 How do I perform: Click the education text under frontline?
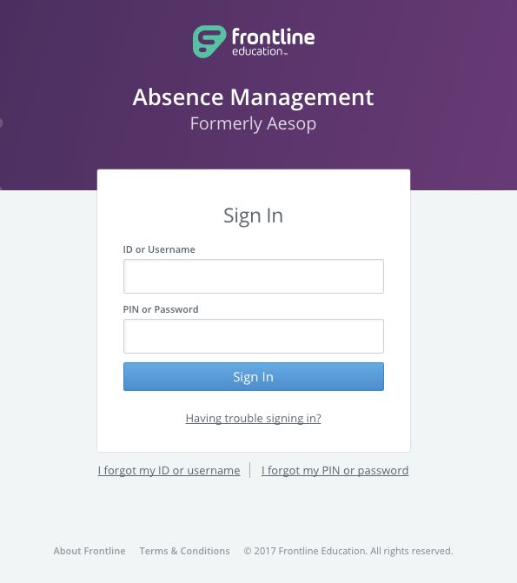(x=257, y=51)
